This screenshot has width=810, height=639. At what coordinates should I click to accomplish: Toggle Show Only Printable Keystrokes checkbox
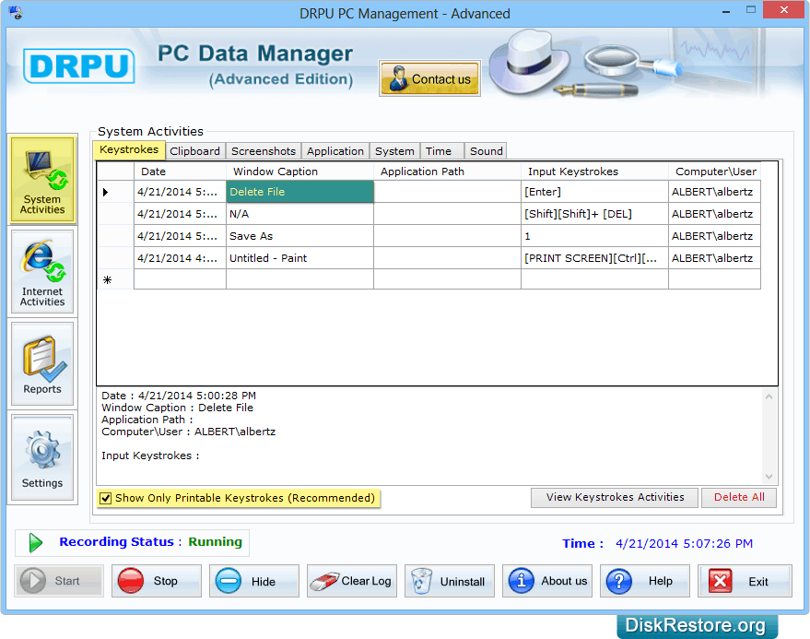(106, 498)
